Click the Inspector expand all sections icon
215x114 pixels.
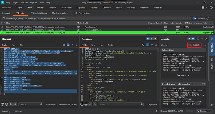pyautogui.click(x=198, y=39)
